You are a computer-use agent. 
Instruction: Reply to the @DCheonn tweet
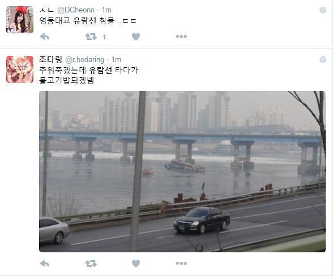[45, 37]
